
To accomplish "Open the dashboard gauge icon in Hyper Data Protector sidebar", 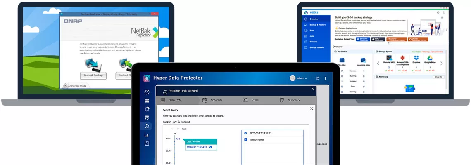I will click(x=147, y=92).
